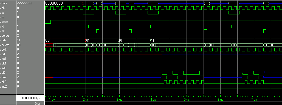This screenshot has width=282, height=105.
Task: Select the /data signal name
Action: [4, 3]
